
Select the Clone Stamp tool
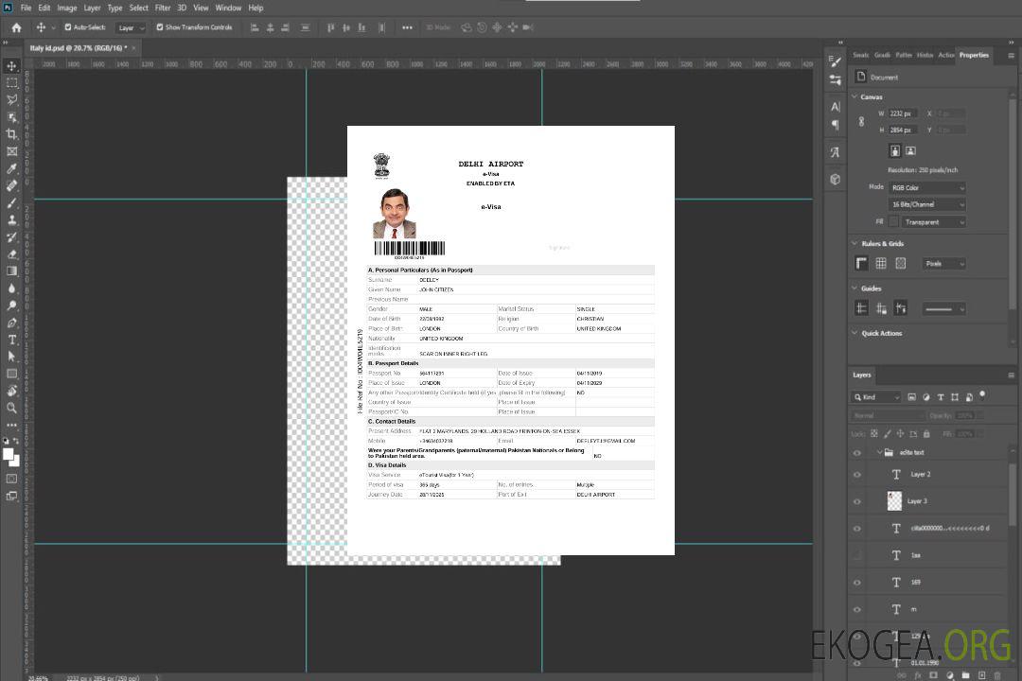11,219
